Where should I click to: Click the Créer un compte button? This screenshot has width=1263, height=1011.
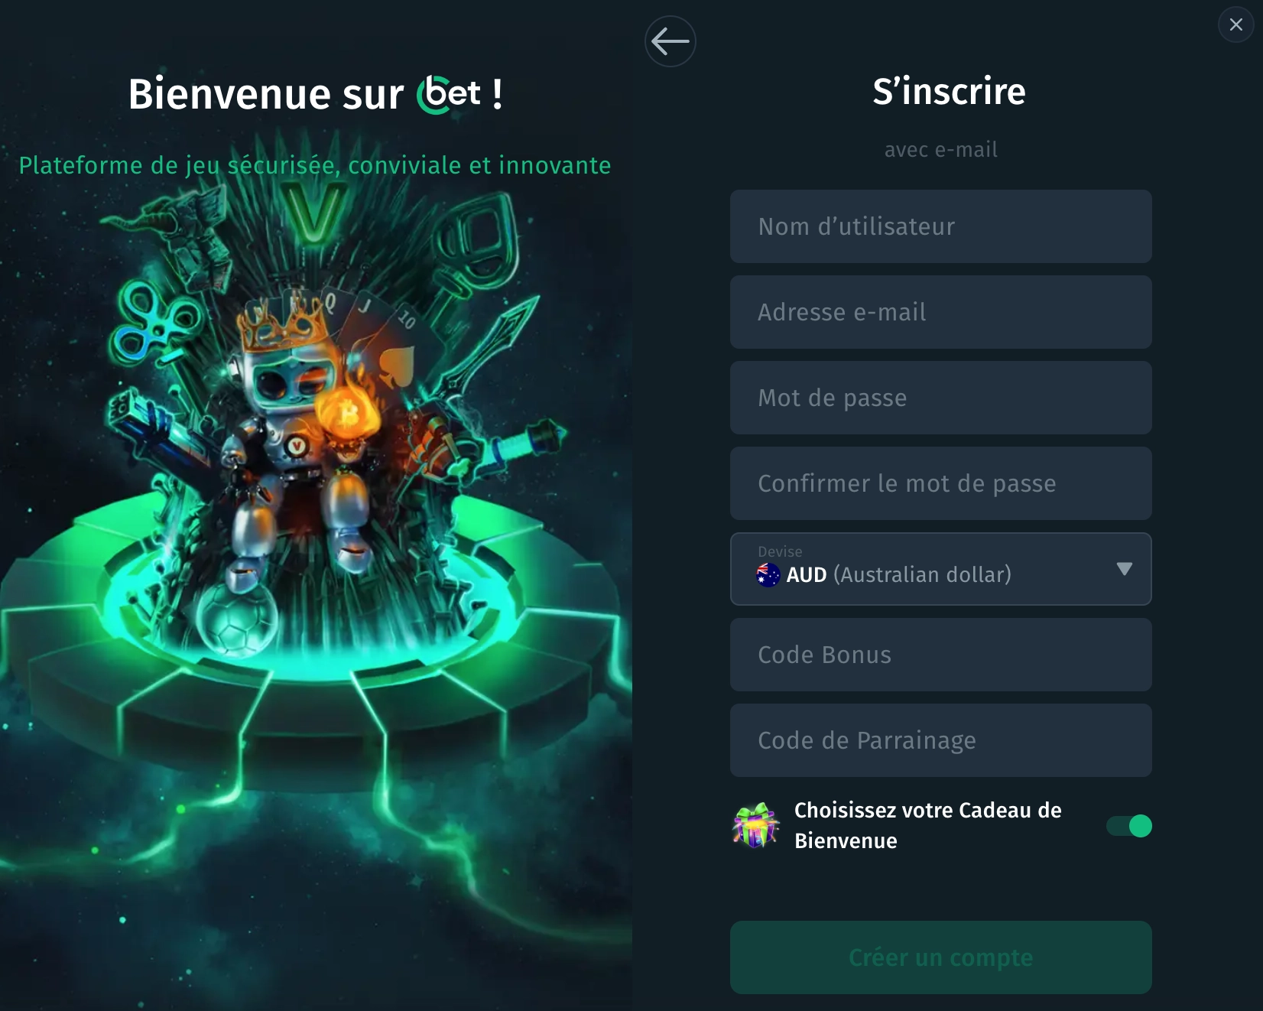(940, 957)
